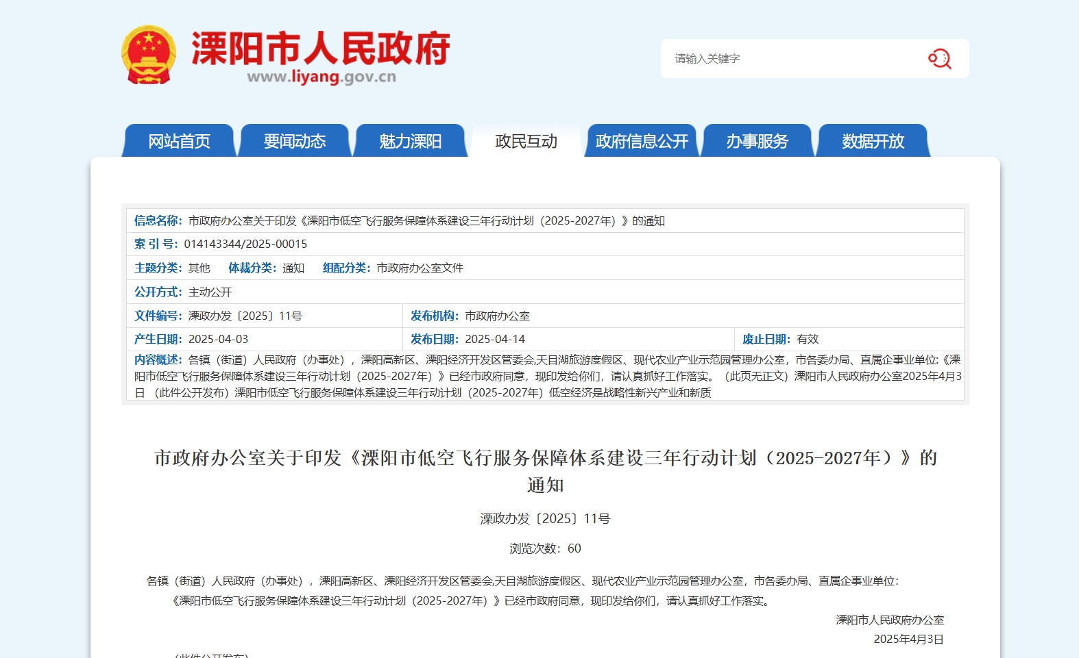Click the www.liyang.gov.cn web address text
The image size is (1079, 658).
coord(321,77)
